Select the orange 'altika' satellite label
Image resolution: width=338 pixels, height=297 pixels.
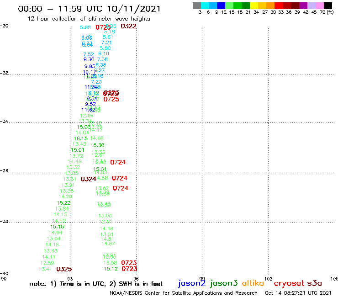point(253,283)
